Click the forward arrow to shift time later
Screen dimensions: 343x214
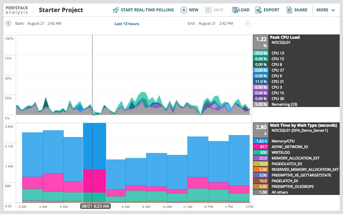pyautogui.click(x=247, y=23)
